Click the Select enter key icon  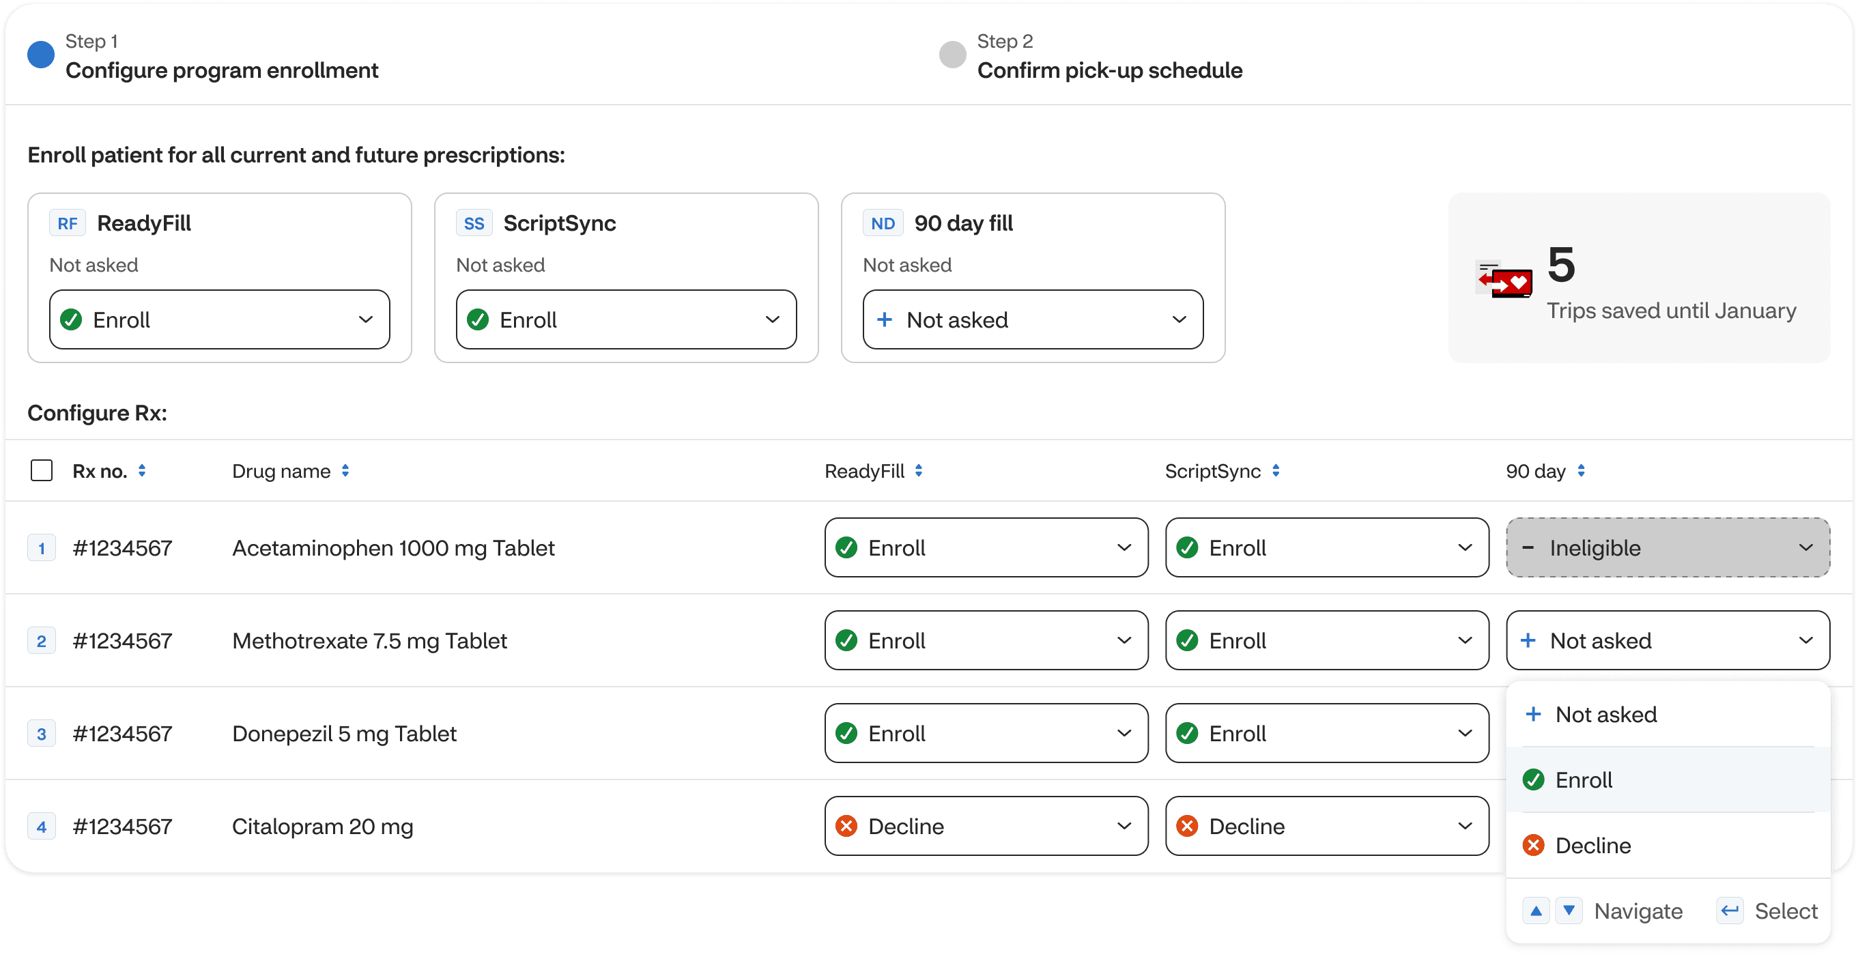(x=1730, y=911)
